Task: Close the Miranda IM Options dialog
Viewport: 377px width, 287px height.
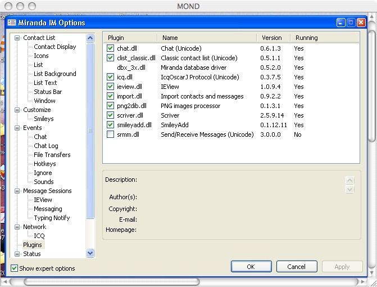Action: [x=361, y=23]
